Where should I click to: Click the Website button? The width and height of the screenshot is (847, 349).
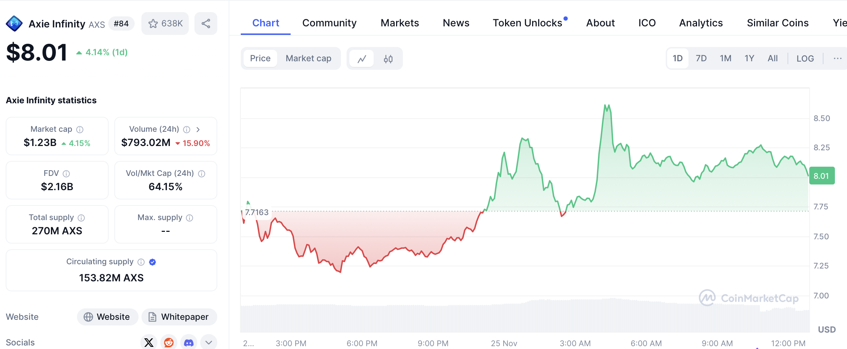click(x=107, y=317)
